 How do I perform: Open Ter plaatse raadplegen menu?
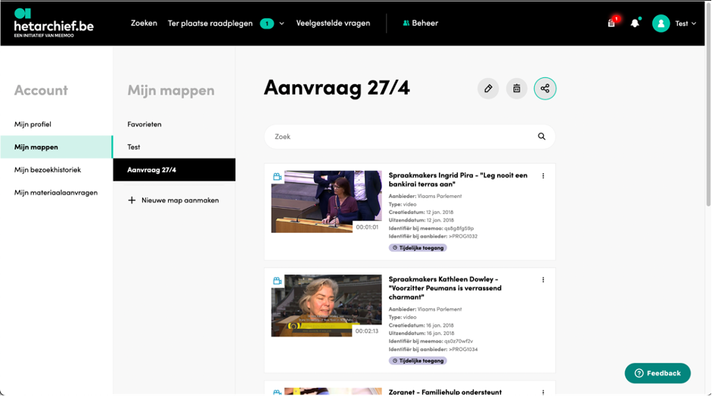[x=210, y=23]
